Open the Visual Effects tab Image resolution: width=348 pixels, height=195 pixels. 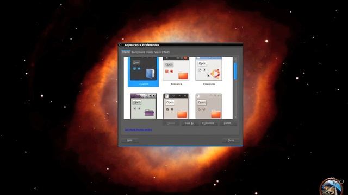click(162, 52)
